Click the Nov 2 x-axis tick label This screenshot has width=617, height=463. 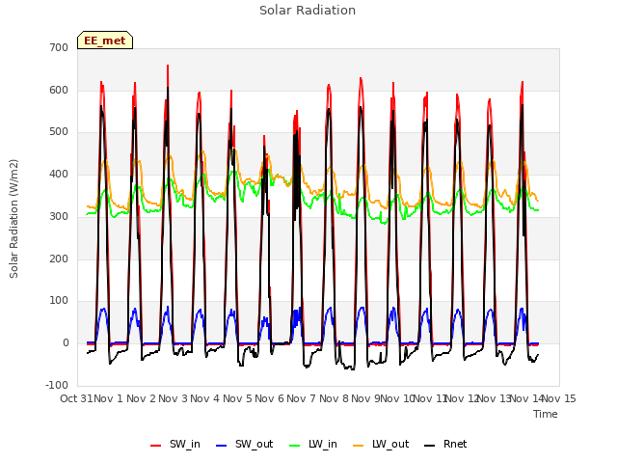(x=141, y=398)
